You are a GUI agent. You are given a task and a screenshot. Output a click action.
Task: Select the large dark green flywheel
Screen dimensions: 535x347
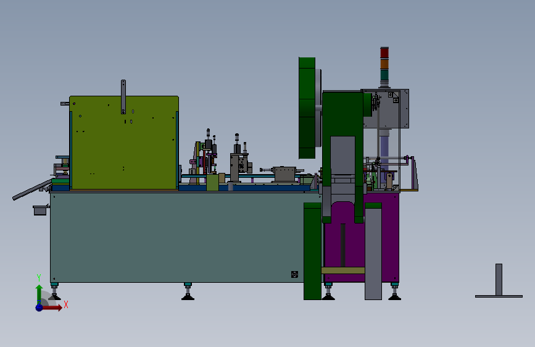point(307,108)
